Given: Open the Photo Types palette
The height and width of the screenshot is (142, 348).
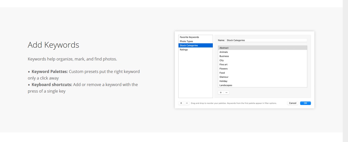Looking at the screenshot, I should pos(186,41).
